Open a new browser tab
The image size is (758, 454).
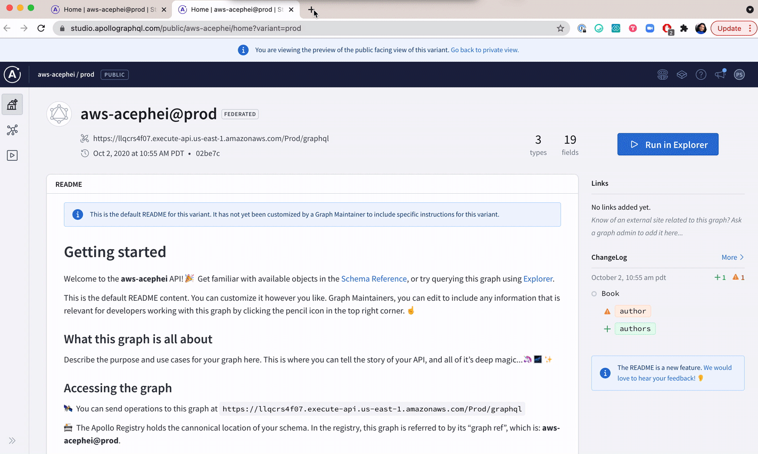coord(311,10)
